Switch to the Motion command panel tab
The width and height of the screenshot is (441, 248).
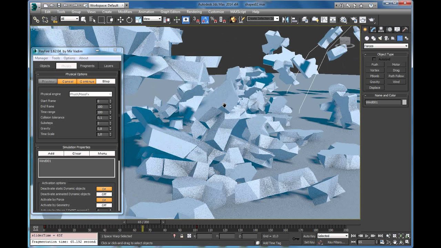[389, 30]
